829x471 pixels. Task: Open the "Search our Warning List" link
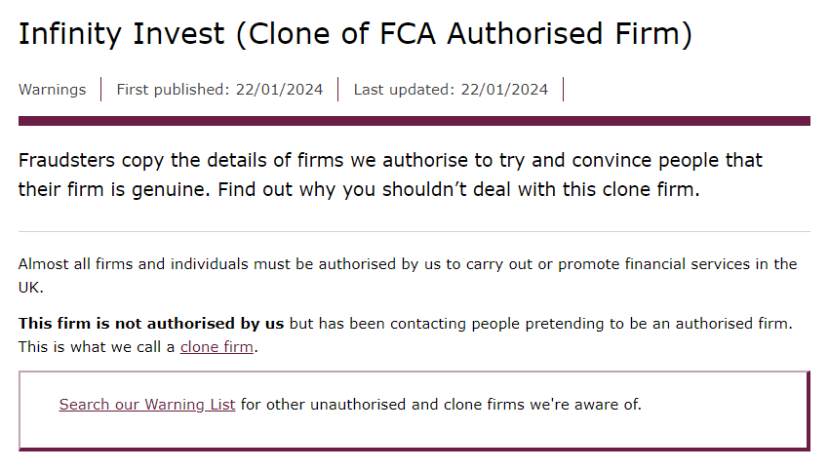click(147, 405)
